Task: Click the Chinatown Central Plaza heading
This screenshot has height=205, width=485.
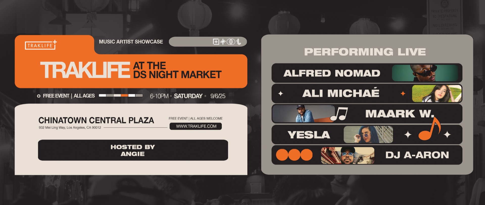Action: (x=96, y=120)
